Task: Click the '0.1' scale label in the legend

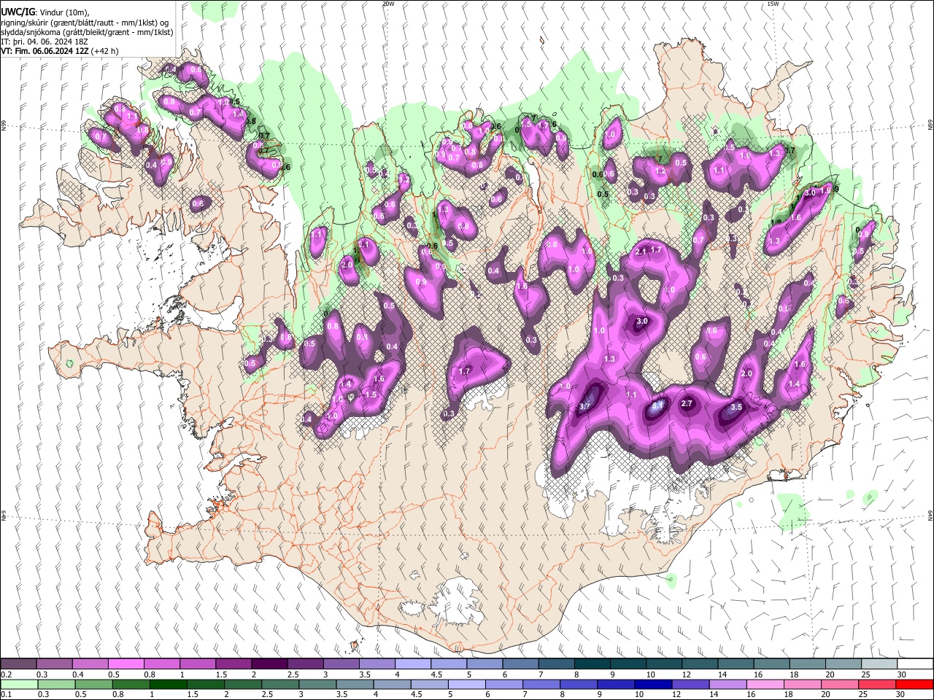Action: coord(7,695)
